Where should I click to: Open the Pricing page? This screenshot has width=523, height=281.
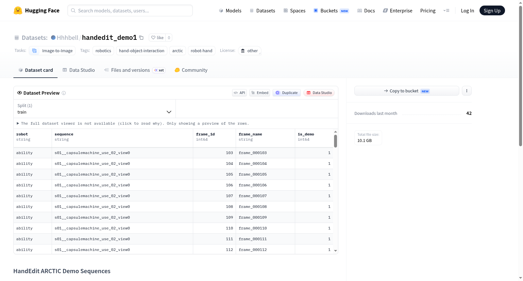point(428,10)
